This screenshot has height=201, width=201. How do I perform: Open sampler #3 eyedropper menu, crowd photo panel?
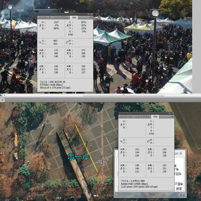(40, 69)
